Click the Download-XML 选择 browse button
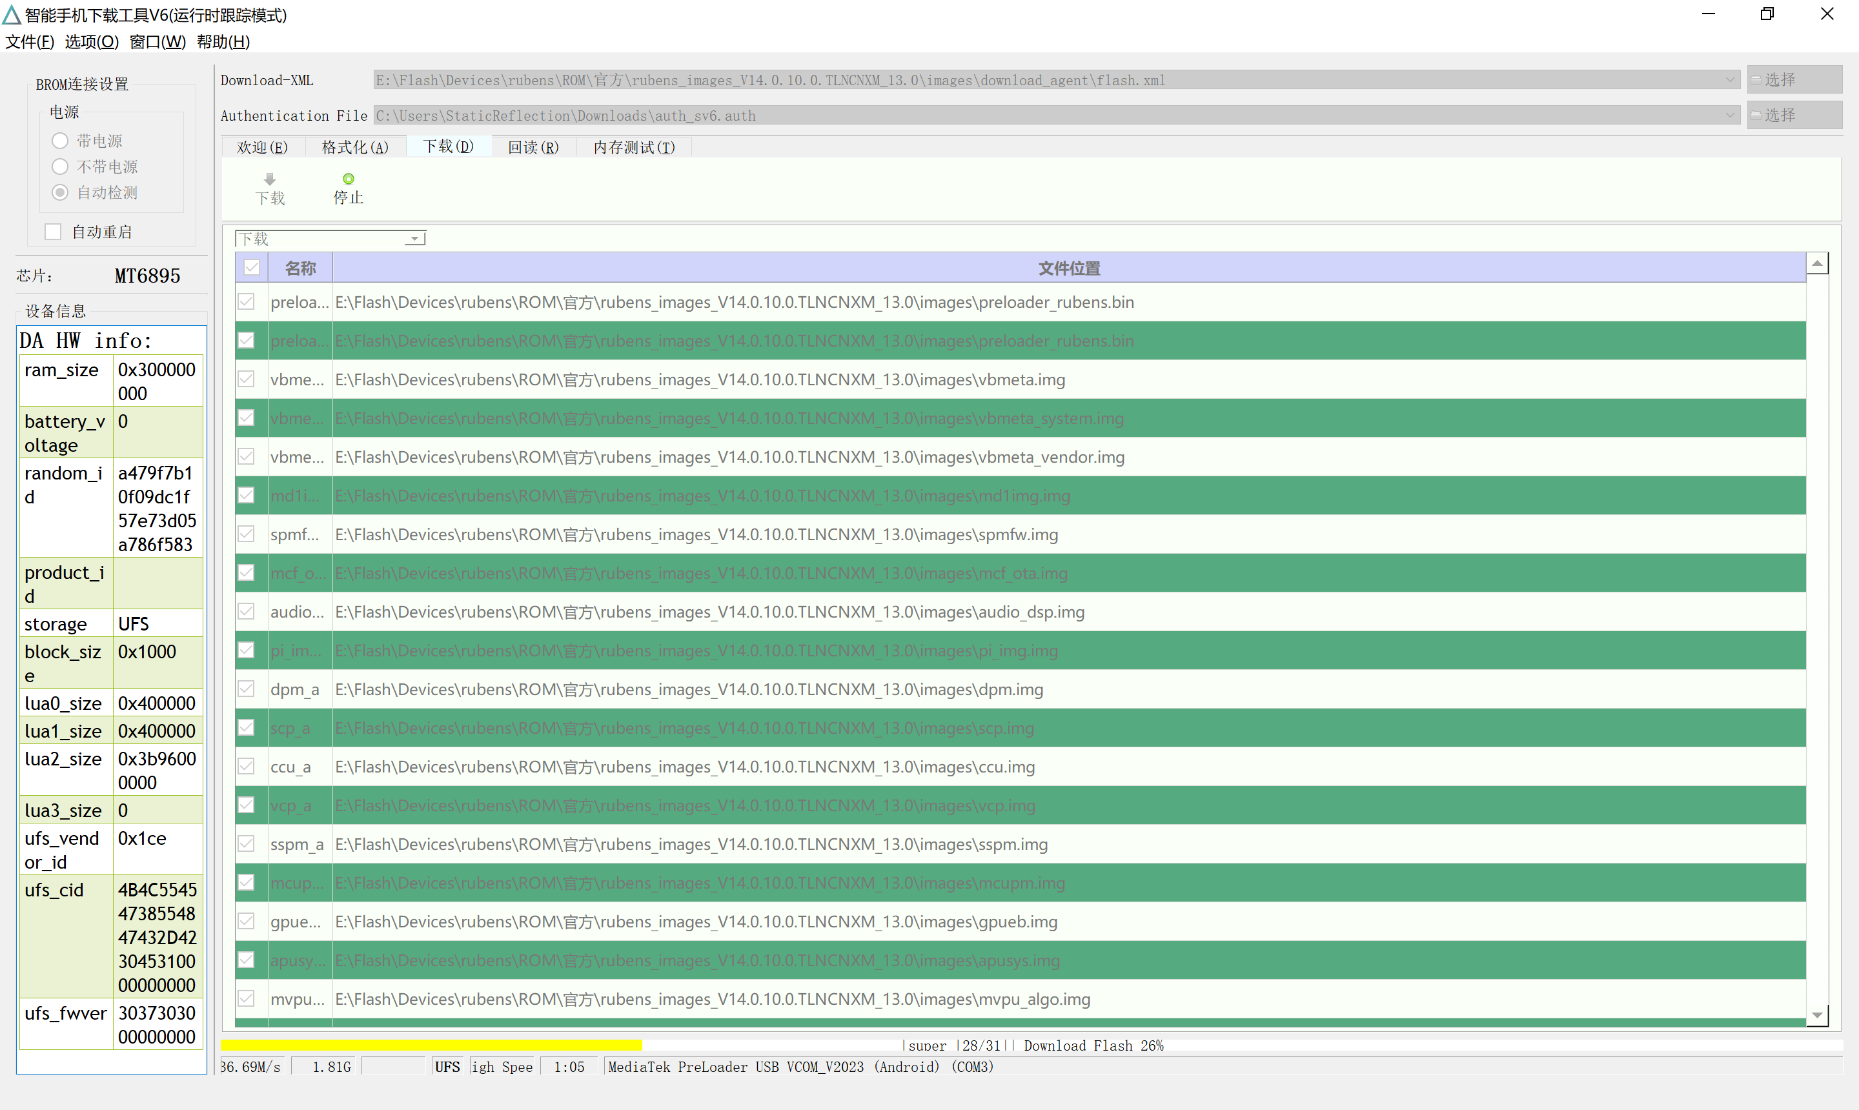This screenshot has height=1110, width=1859. tap(1794, 79)
